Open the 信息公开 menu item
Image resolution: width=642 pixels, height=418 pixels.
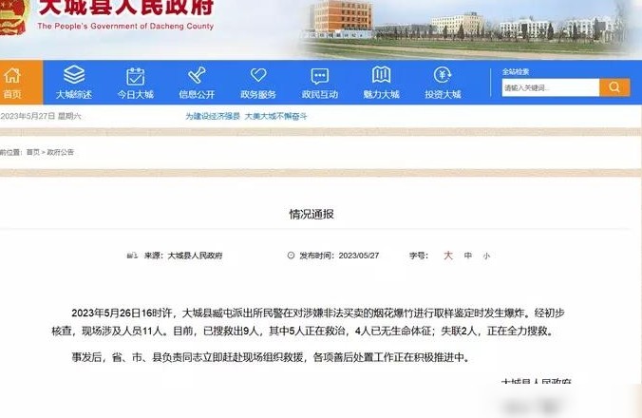197,95
